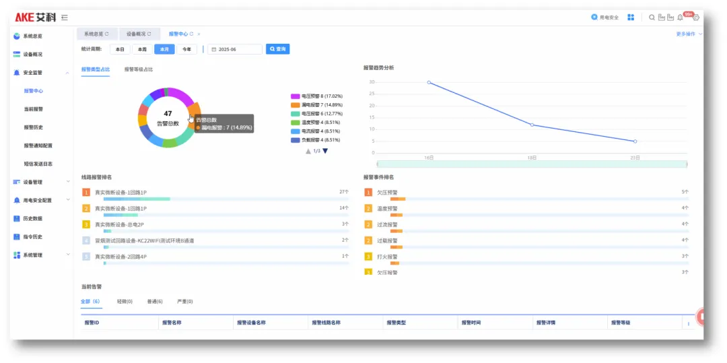This screenshot has height=363, width=727.
Task: Select the 本周 statistics period
Action: [141, 49]
